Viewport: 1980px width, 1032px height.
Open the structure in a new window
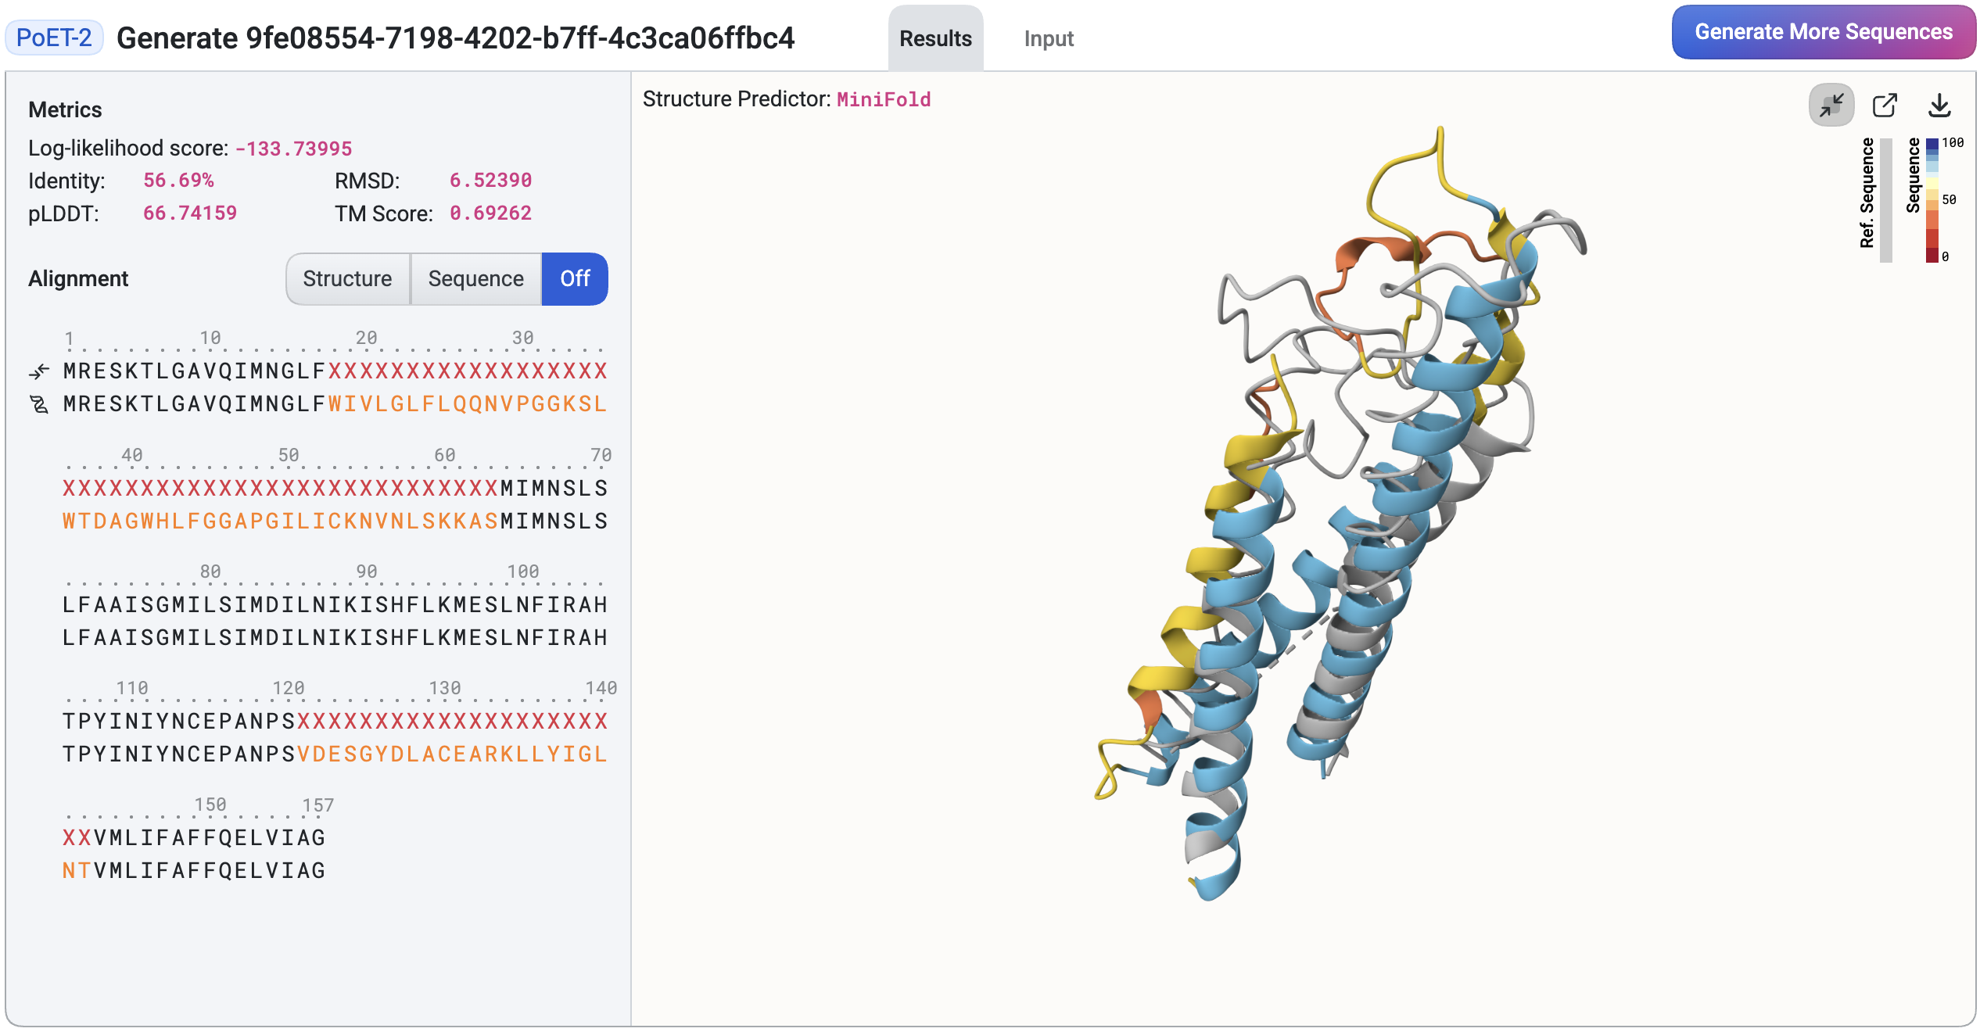(x=1885, y=104)
